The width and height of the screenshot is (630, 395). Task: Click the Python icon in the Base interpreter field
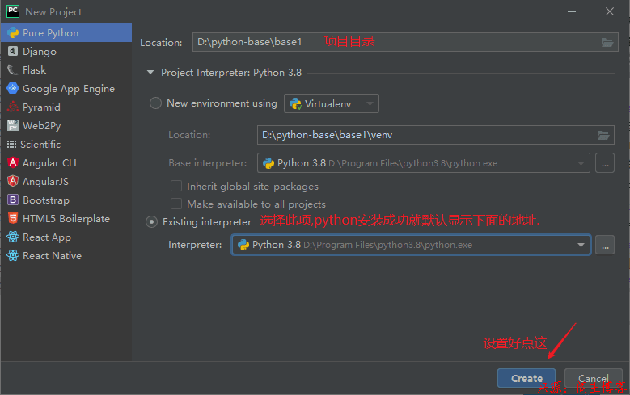(x=268, y=163)
